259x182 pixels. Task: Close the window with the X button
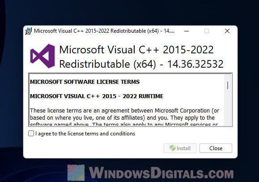click(227, 31)
